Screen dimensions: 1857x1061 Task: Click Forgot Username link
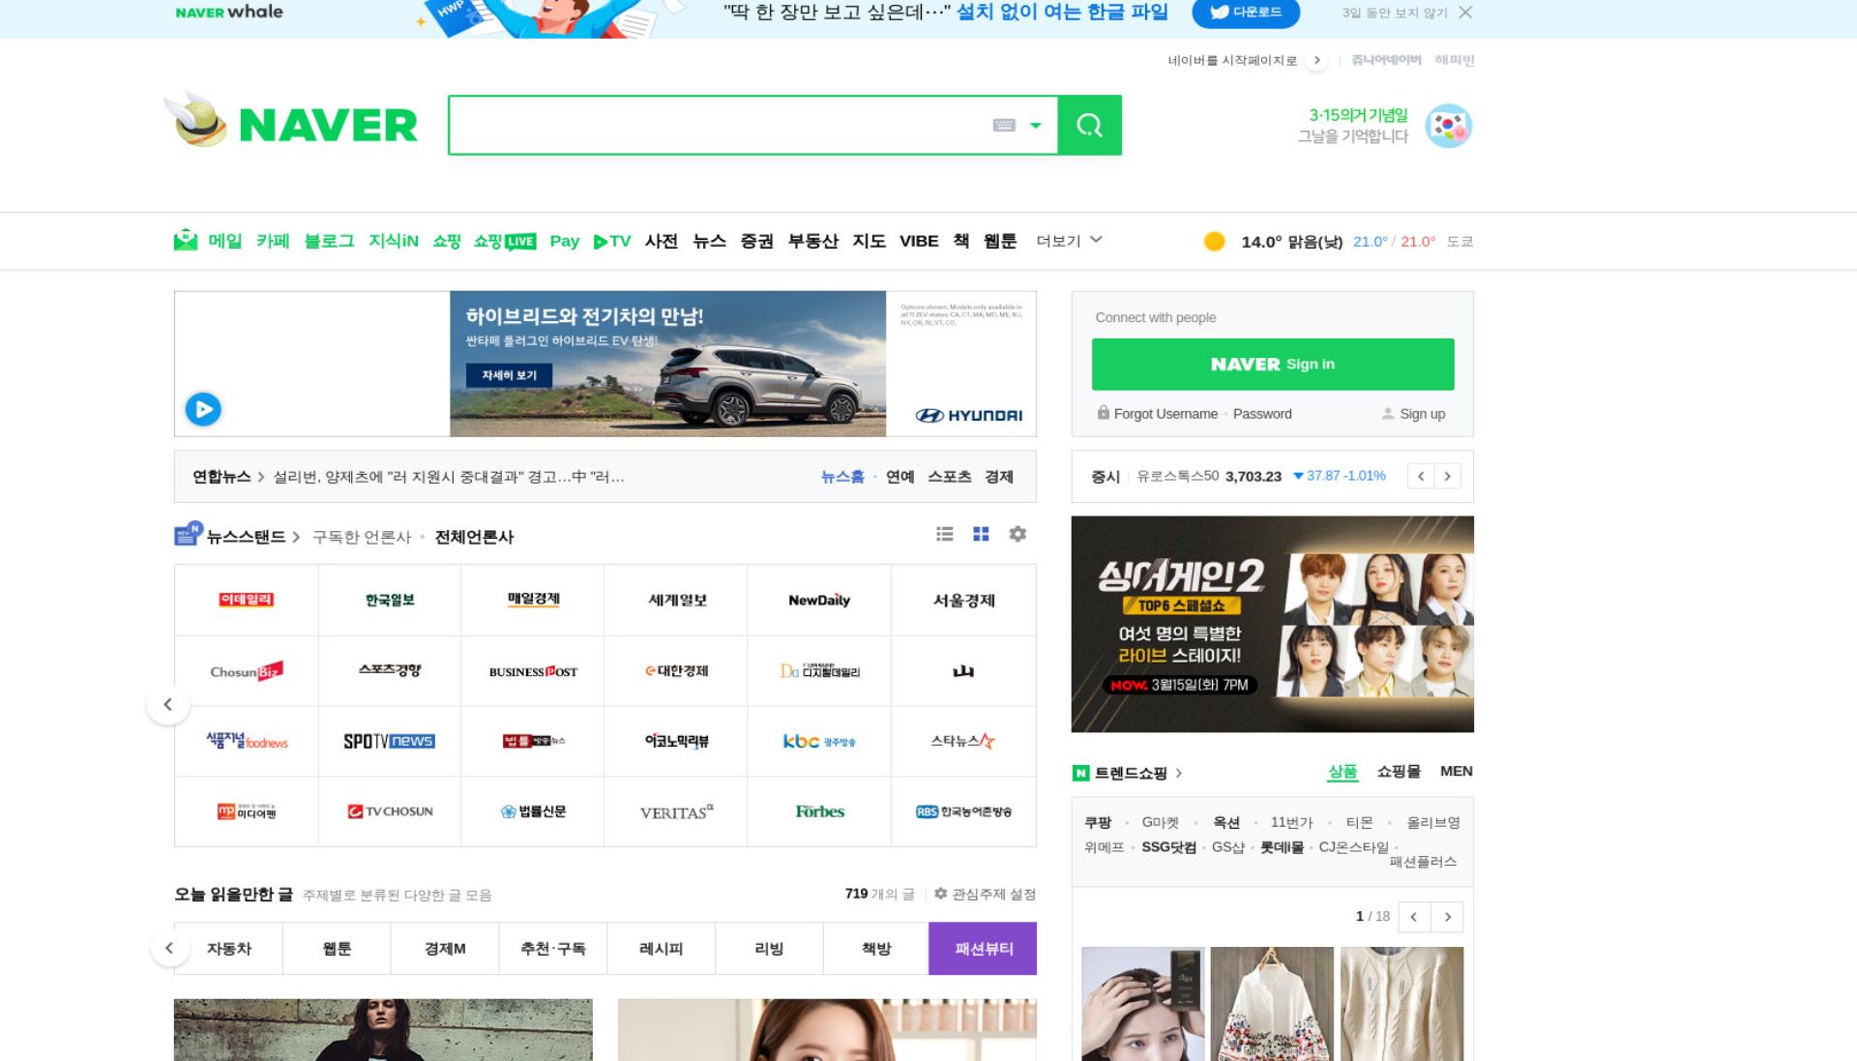coord(1165,414)
